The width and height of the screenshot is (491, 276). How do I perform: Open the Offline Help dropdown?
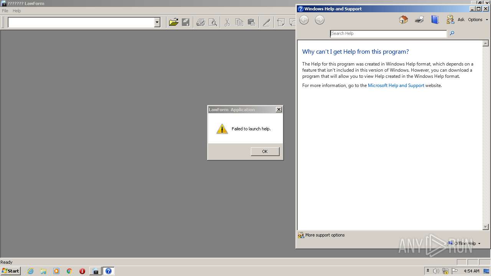pyautogui.click(x=464, y=243)
